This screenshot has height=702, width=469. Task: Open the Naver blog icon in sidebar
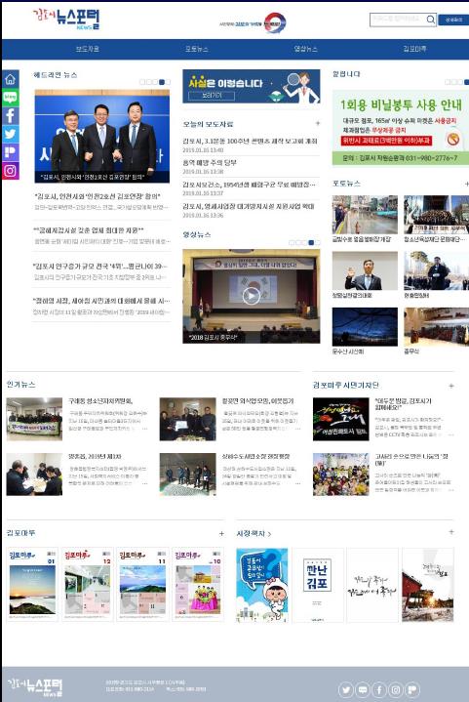pyautogui.click(x=11, y=98)
